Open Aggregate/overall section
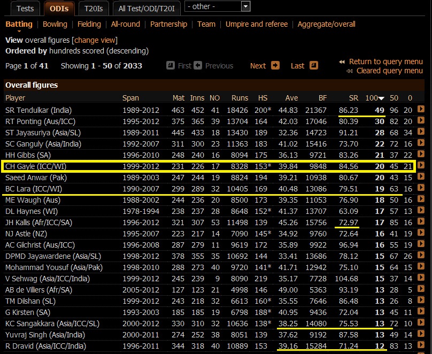 (x=326, y=24)
